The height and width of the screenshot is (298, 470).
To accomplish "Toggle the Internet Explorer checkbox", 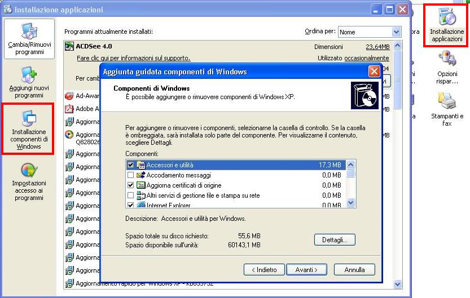I will click(x=130, y=205).
